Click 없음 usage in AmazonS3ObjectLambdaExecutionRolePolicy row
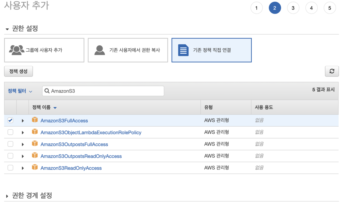This screenshot has height=205, width=346. pos(259,132)
